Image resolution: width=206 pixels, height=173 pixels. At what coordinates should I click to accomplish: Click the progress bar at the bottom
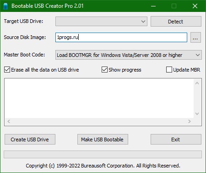tap(103, 154)
